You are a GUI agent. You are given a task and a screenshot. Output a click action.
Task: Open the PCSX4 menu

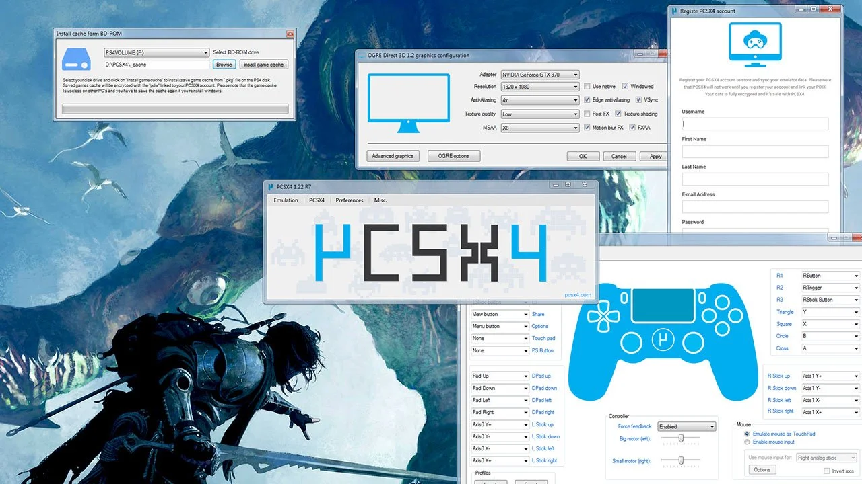[317, 200]
